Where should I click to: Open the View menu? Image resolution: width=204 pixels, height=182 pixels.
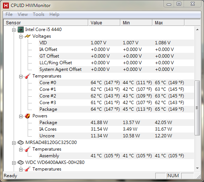tap(23, 14)
